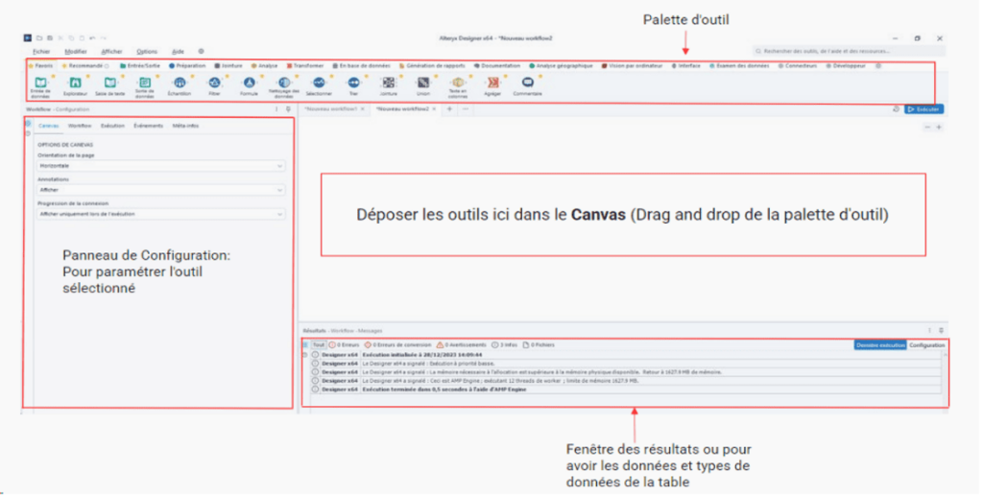Filter results by 0 Avertissements
This screenshot has height=496, width=983.
[462, 345]
